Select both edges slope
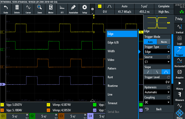Image resolution: width=185 pixels, height=119 pixels. tap(166, 72)
